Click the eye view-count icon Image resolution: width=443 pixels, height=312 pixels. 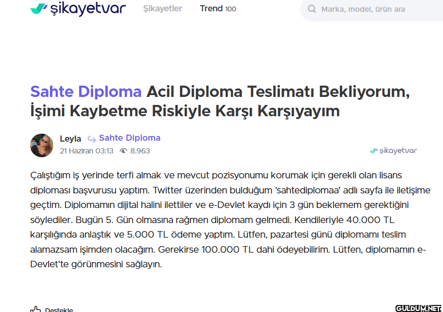(123, 151)
